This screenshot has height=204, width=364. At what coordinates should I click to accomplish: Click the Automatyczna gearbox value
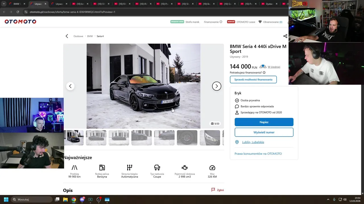click(x=130, y=177)
